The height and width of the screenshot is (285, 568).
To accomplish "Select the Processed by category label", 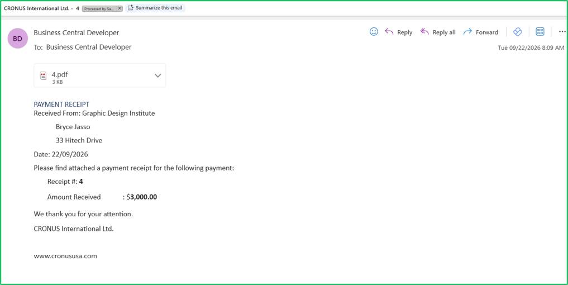I will (100, 8).
